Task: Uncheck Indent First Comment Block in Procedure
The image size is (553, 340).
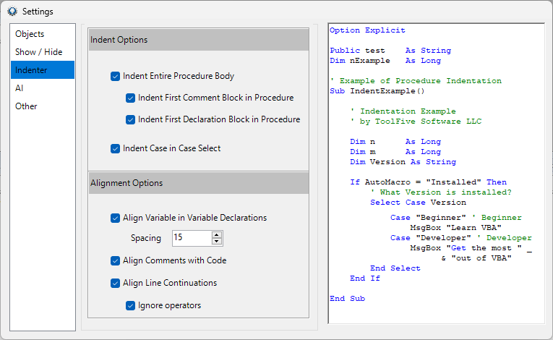Action: 131,98
